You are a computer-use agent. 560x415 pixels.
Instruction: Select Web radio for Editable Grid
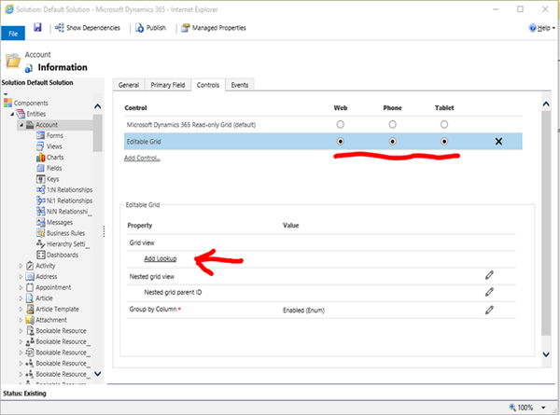pos(340,142)
